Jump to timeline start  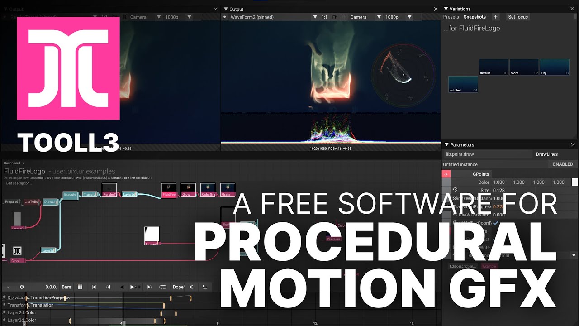click(94, 287)
